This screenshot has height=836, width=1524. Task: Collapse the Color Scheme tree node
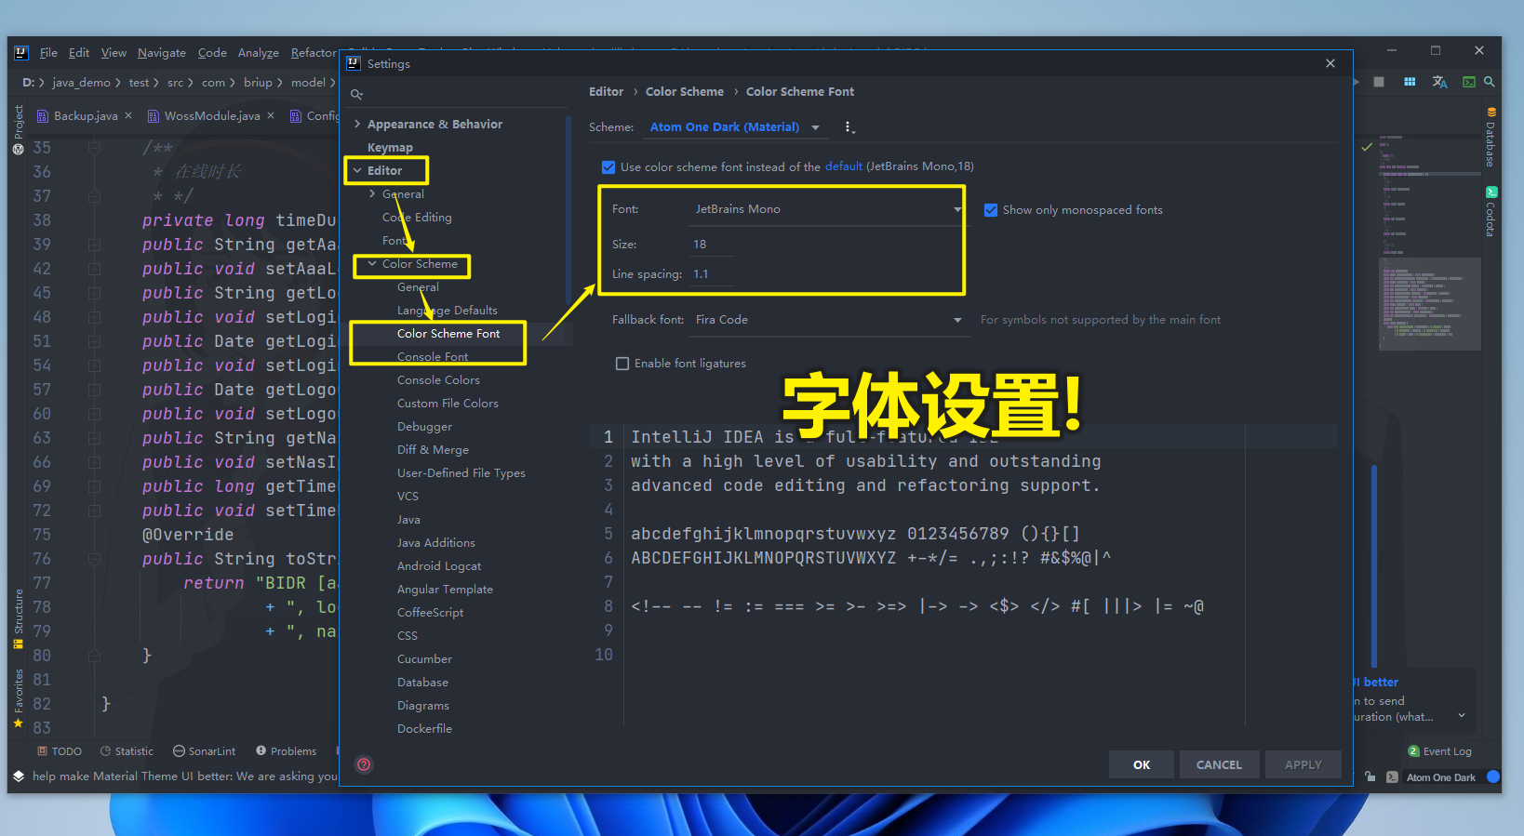pyautogui.click(x=372, y=264)
